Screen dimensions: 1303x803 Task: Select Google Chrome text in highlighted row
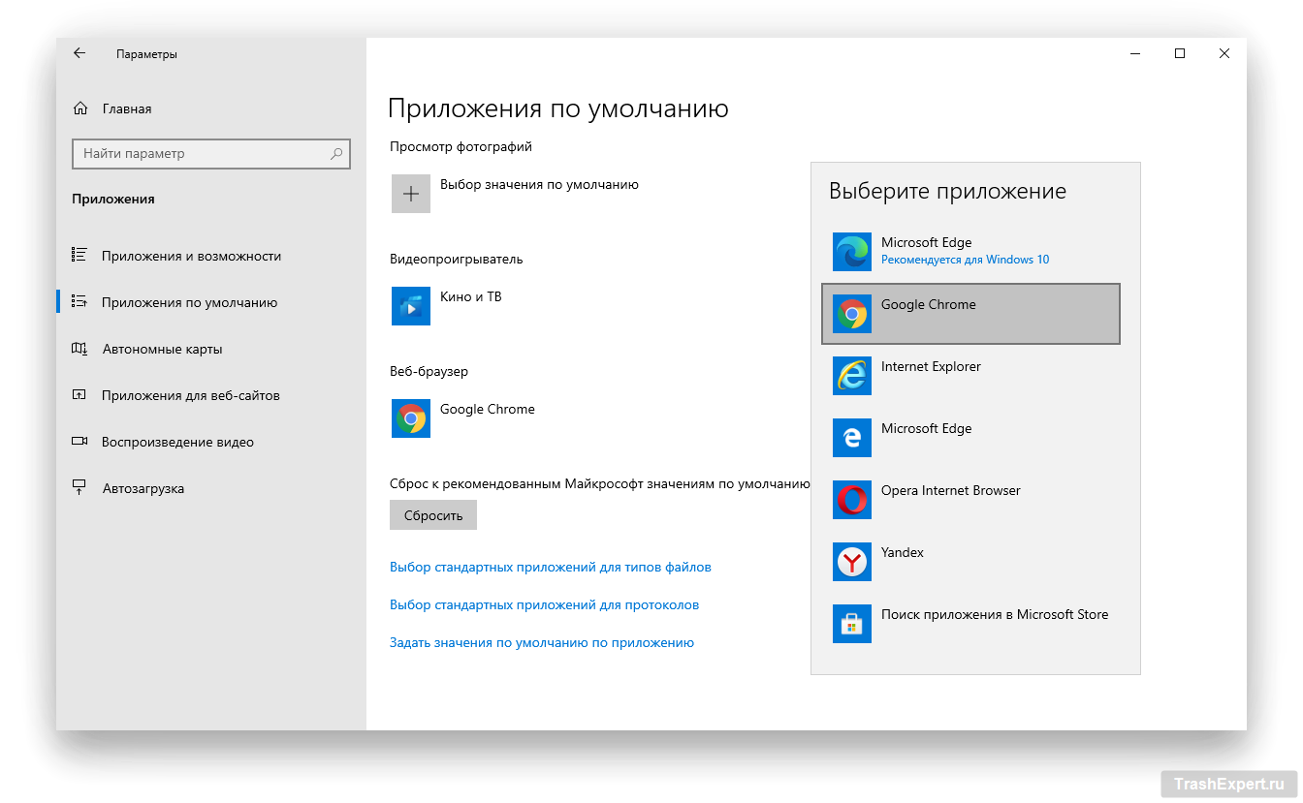[x=929, y=304]
